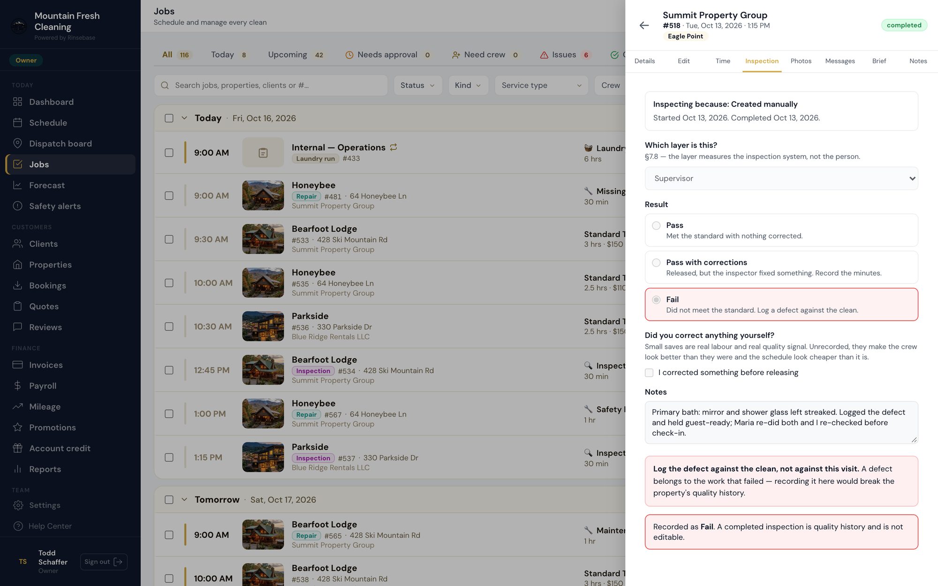Screen dimensions: 938x586
Task: Open Payroll dollar icon in sidebar
Action: click(x=18, y=386)
